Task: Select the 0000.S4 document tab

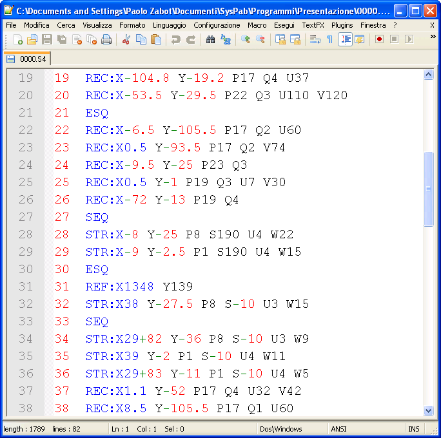Action: click(27, 59)
